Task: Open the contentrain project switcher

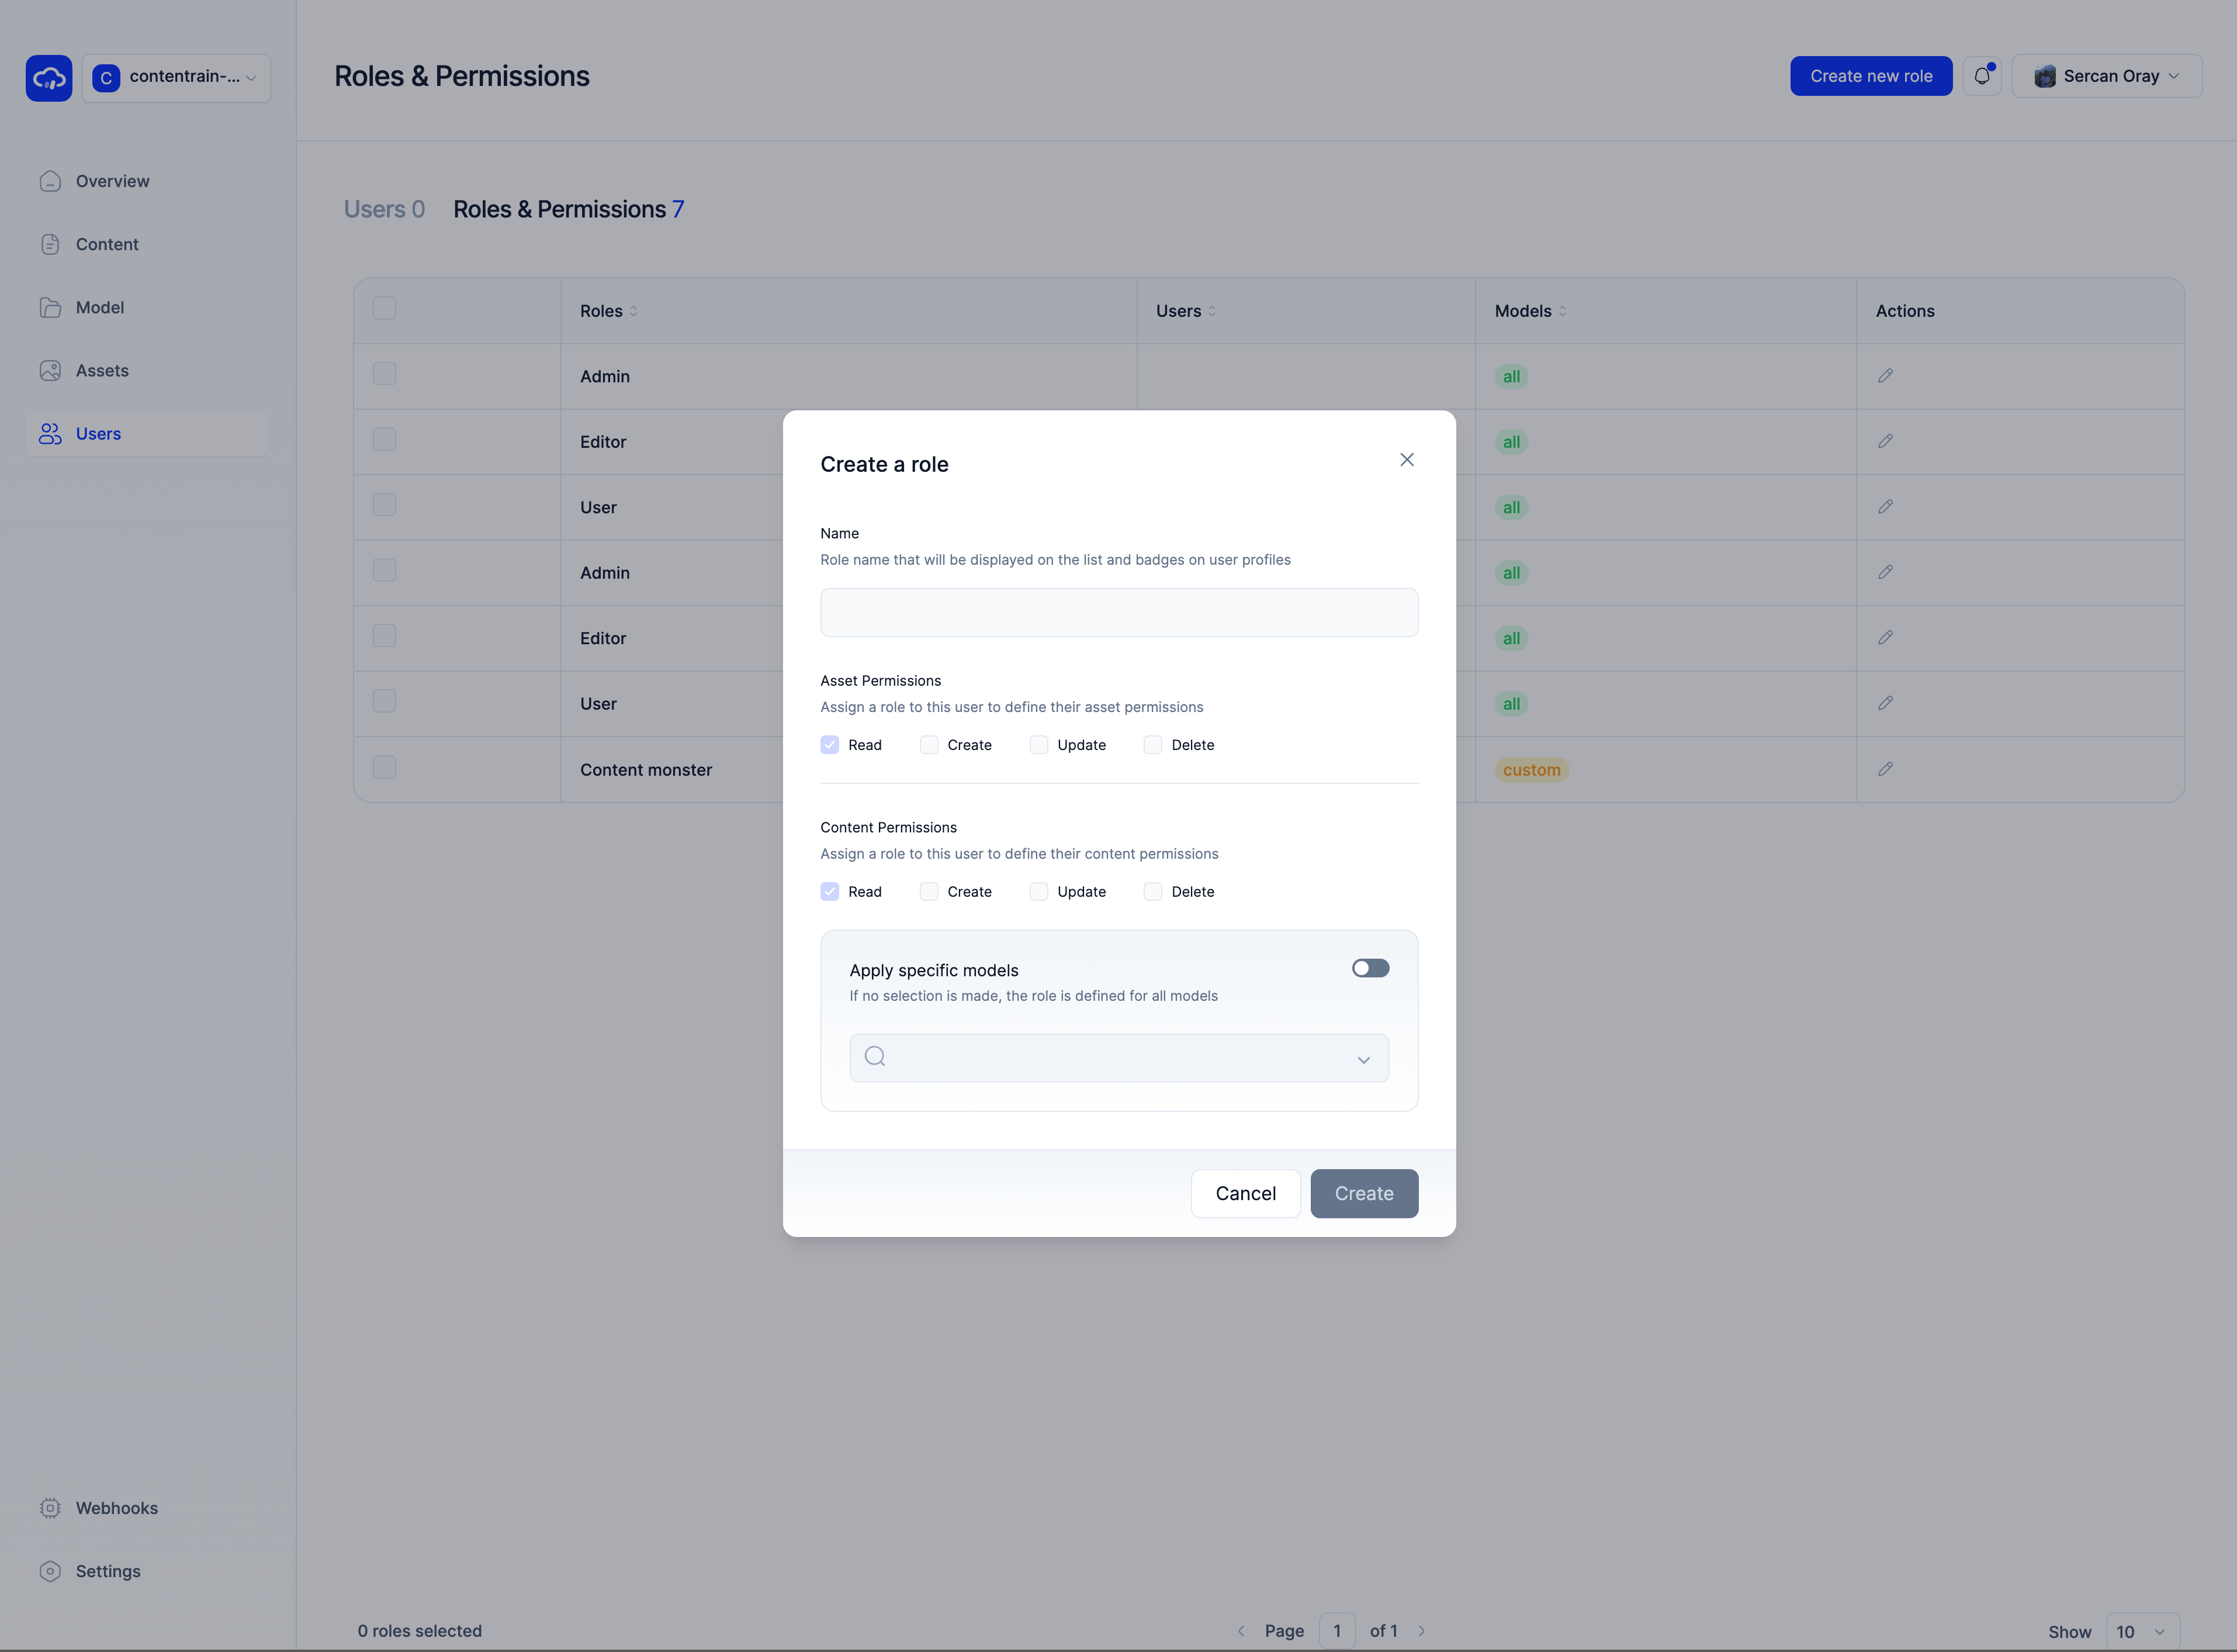Action: [176, 77]
